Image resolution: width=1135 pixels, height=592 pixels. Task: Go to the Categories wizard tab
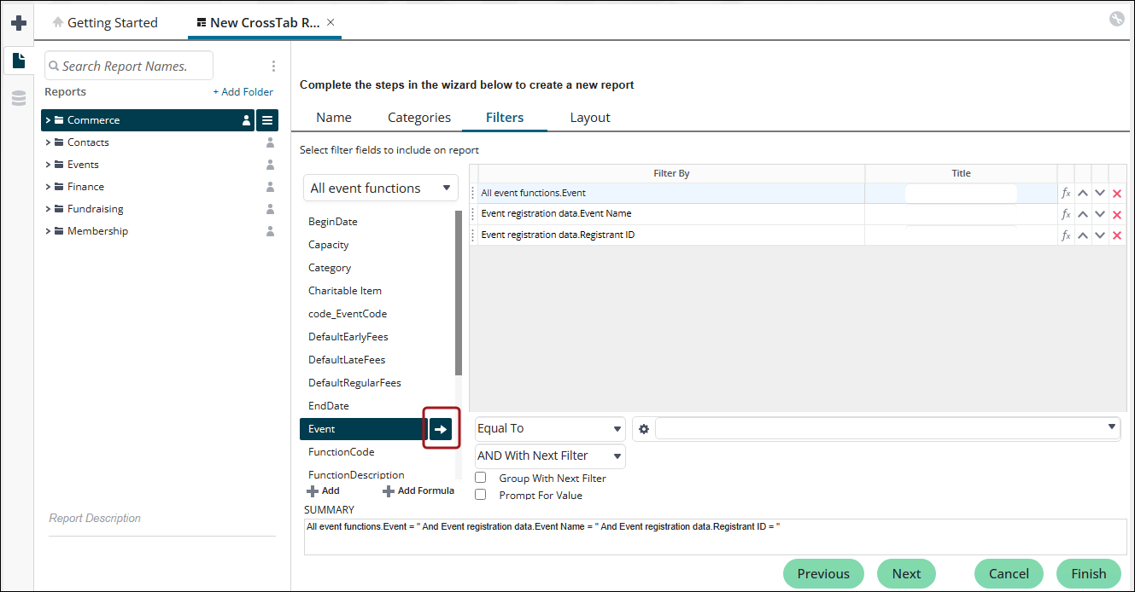click(419, 118)
